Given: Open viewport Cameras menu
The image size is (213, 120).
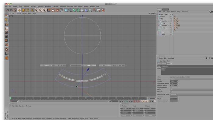Looking at the screenshot, I should click(x=18, y=14).
